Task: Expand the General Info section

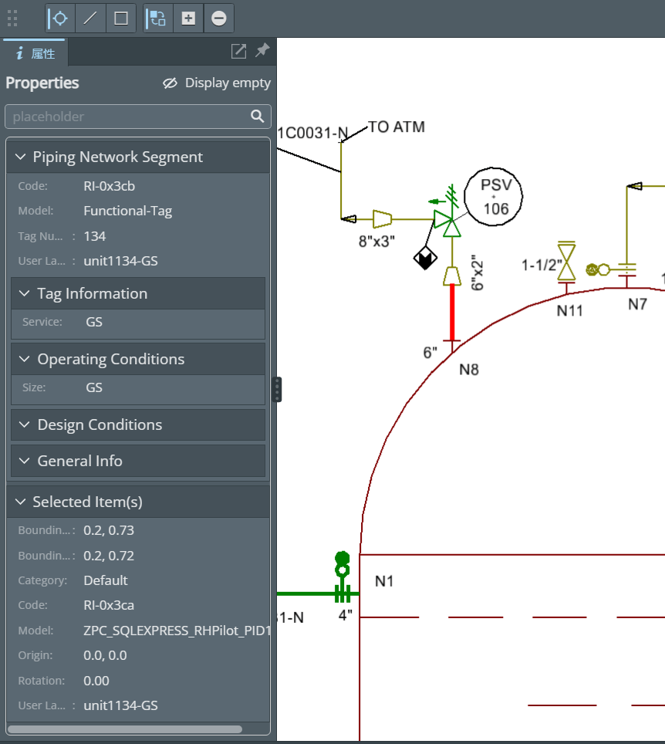Action: (x=25, y=462)
